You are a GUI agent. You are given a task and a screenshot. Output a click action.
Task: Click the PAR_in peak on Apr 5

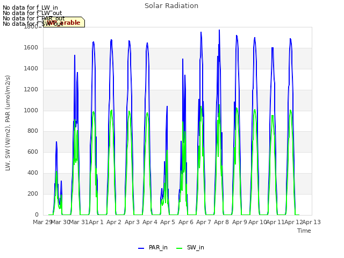[x=167, y=106]
